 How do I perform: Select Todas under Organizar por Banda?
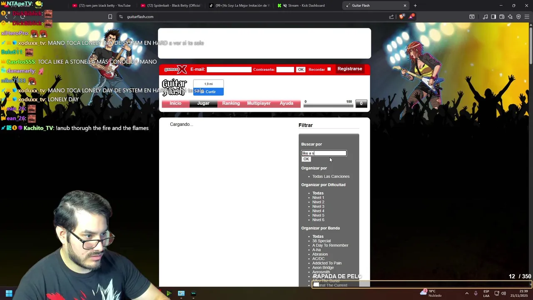click(318, 237)
